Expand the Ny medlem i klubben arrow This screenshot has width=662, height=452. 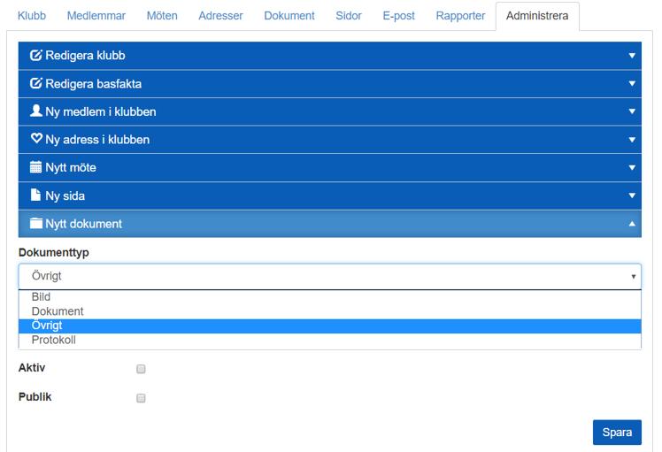(632, 111)
